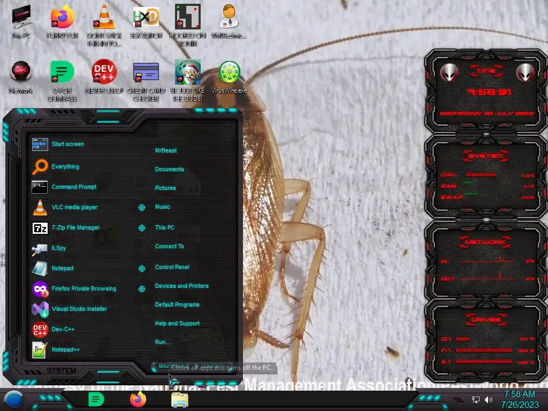Expand Firefox Private Browsing jump list arrow
548x411 pixels.
[x=141, y=288]
